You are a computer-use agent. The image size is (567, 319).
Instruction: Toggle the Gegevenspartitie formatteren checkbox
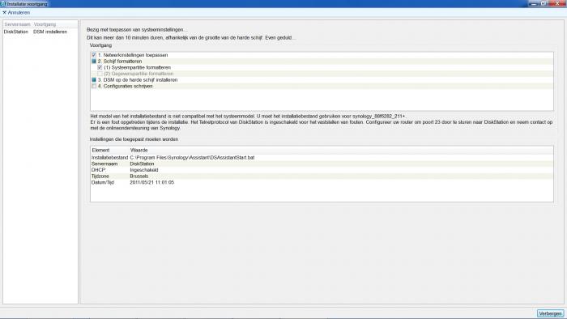pos(100,74)
